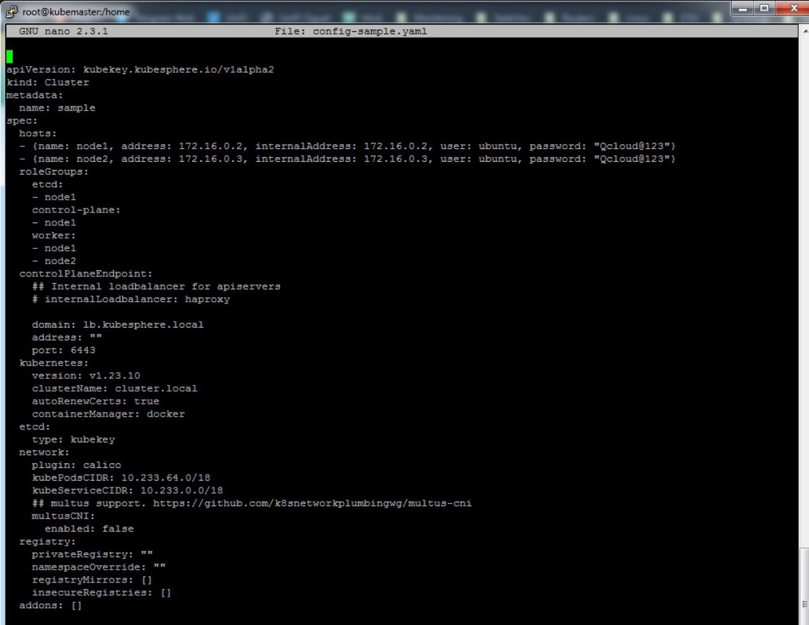Minimize the PuTTY terminal window
This screenshot has width=809, height=625.
pyautogui.click(x=743, y=8)
